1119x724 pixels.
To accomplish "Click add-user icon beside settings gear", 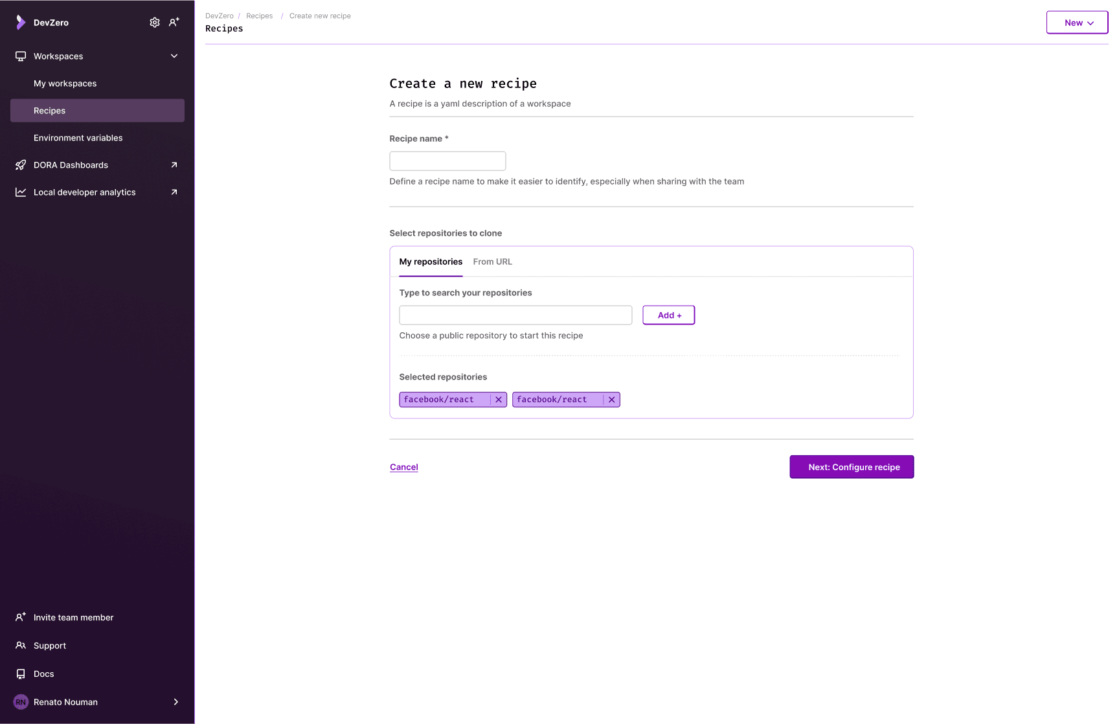I will point(174,23).
